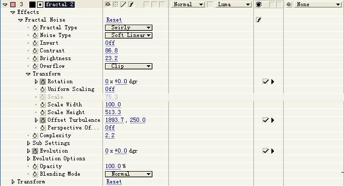The image size is (344, 186).
Task: Toggle the Rotation keyframe checkbox
Action: pos(266,82)
